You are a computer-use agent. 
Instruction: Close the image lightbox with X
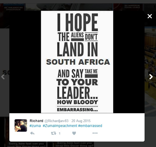(x=150, y=16)
